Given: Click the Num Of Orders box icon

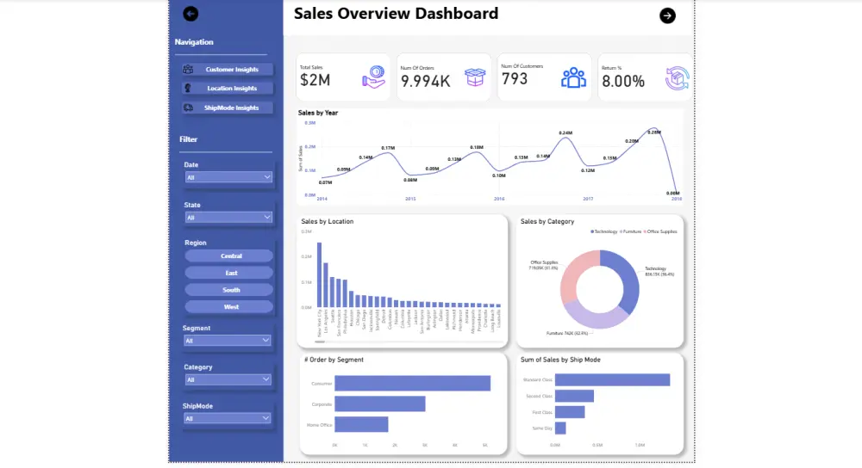Looking at the screenshot, I should tap(475, 77).
